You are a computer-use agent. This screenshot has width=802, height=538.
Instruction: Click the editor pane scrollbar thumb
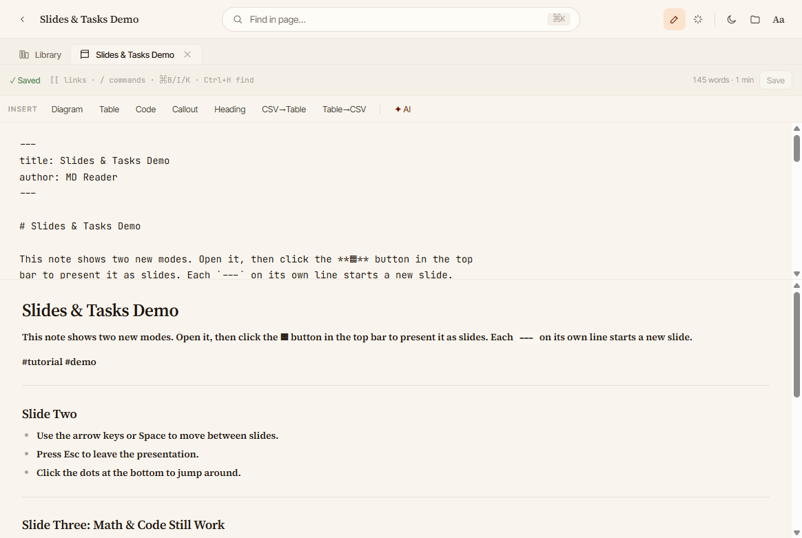(x=796, y=148)
